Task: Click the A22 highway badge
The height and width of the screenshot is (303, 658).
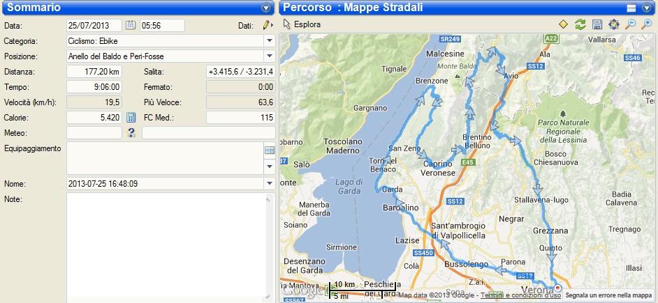Action: click(551, 38)
